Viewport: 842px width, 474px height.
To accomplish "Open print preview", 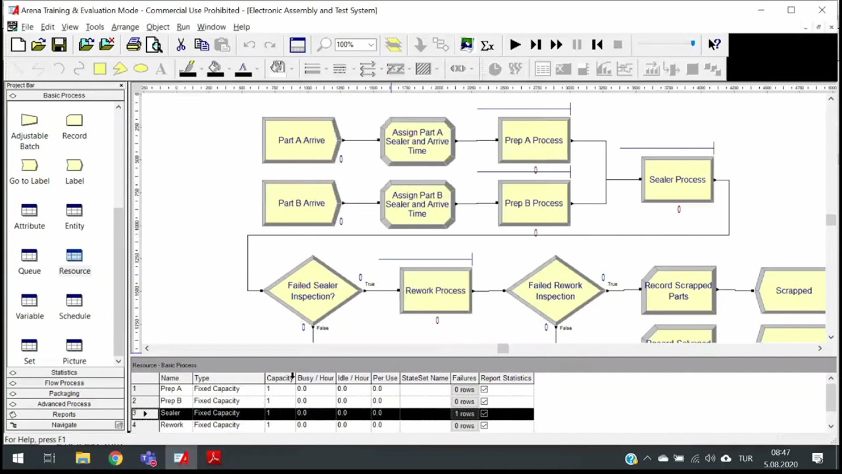I will click(x=154, y=45).
